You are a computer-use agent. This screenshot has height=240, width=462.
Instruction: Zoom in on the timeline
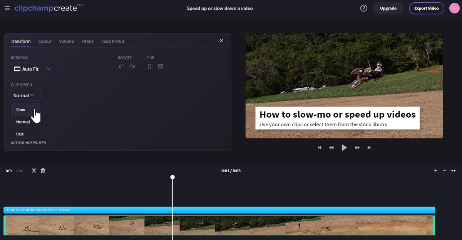click(x=435, y=170)
